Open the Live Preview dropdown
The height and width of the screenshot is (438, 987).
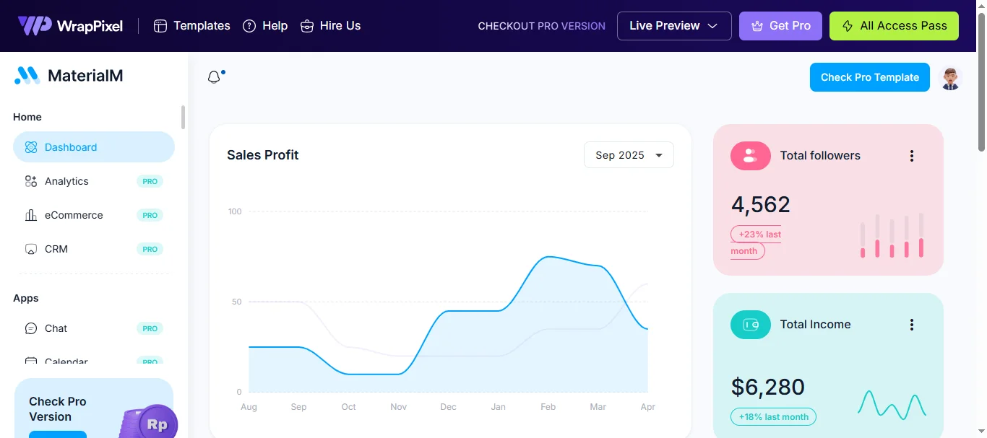click(673, 26)
